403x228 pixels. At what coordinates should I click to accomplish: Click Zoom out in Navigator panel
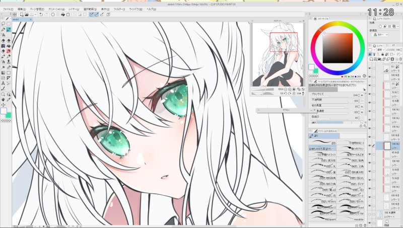click(x=285, y=89)
